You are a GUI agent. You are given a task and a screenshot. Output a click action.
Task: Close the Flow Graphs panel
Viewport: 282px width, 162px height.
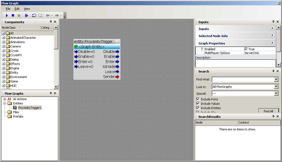pyautogui.click(x=55, y=93)
